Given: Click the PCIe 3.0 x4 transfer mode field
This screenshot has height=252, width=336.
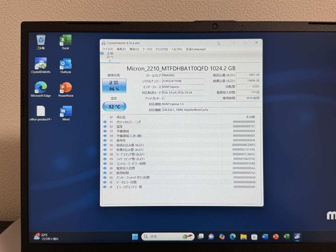Looking at the screenshot, I should pyautogui.click(x=184, y=93).
